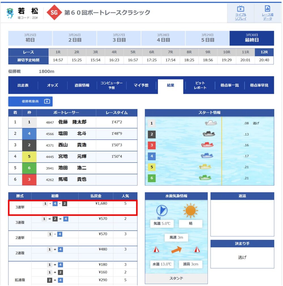Click racer name 塩田 北斗
The width and height of the screenshot is (283, 286).
point(72,134)
